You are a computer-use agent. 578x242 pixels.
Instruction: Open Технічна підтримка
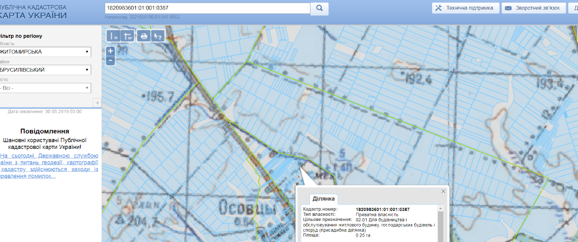(x=466, y=8)
